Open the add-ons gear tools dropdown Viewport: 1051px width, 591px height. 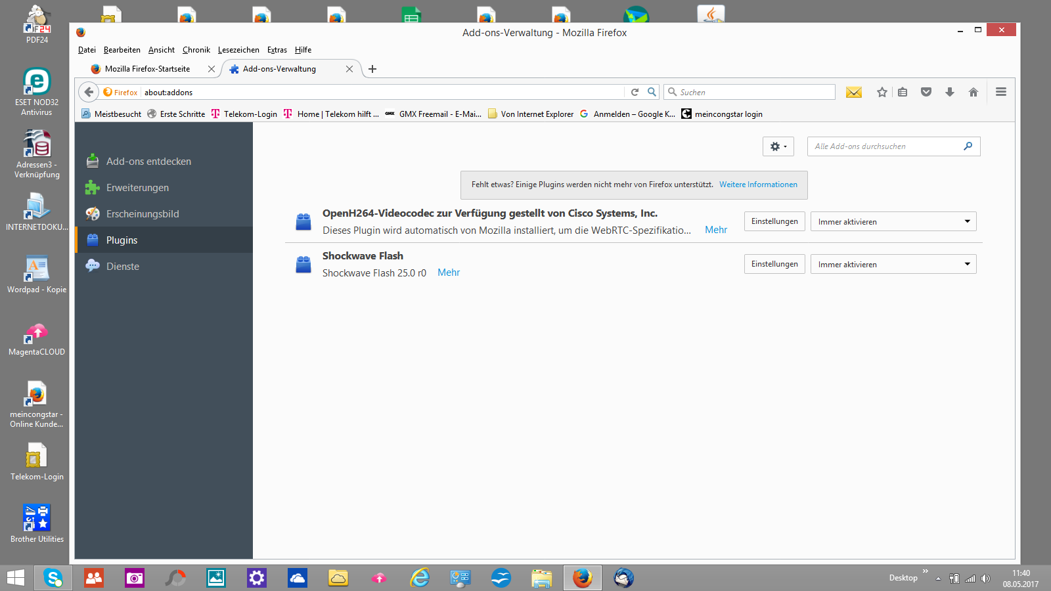778,146
